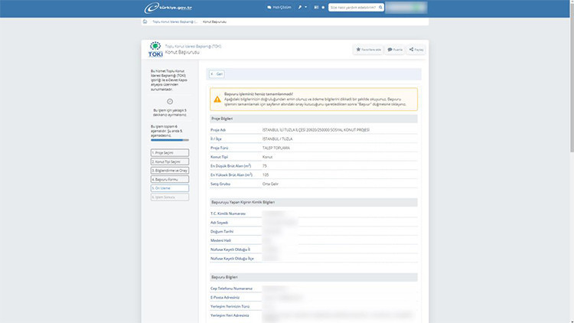This screenshot has height=323, width=574.
Task: Open the accessibility tools dropdown in header
Action: click(305, 8)
